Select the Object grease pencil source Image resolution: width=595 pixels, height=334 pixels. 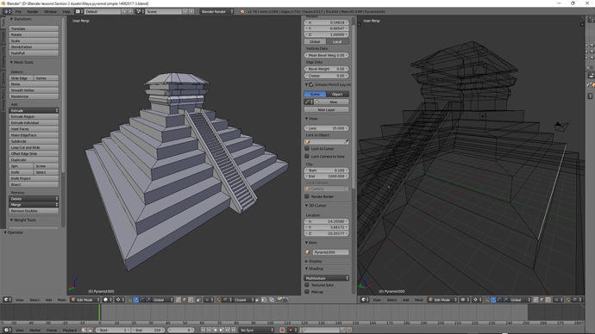click(x=337, y=94)
